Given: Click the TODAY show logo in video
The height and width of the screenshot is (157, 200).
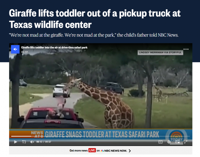Looking at the screenshot, I should click(176, 136).
